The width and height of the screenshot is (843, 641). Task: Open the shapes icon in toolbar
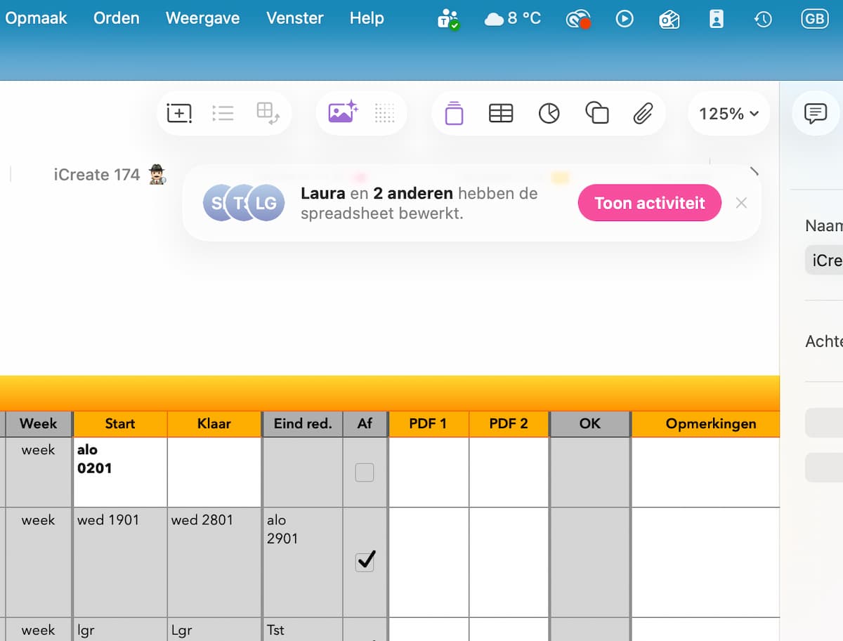coord(596,113)
